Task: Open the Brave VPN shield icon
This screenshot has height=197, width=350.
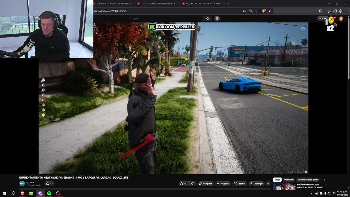Action: tap(340, 11)
